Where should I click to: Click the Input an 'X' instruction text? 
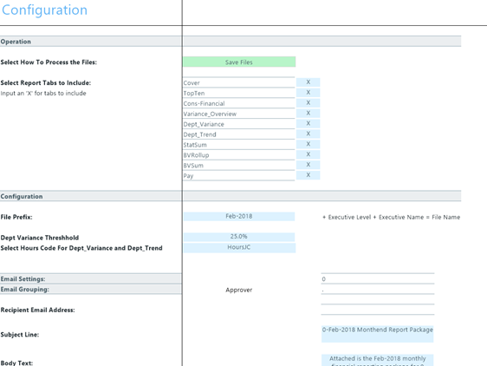coord(43,94)
